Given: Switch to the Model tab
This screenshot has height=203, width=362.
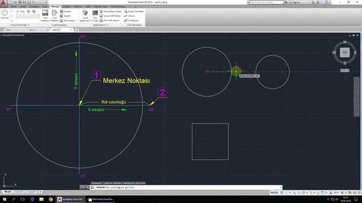Looking at the screenshot, I should pos(7,192).
